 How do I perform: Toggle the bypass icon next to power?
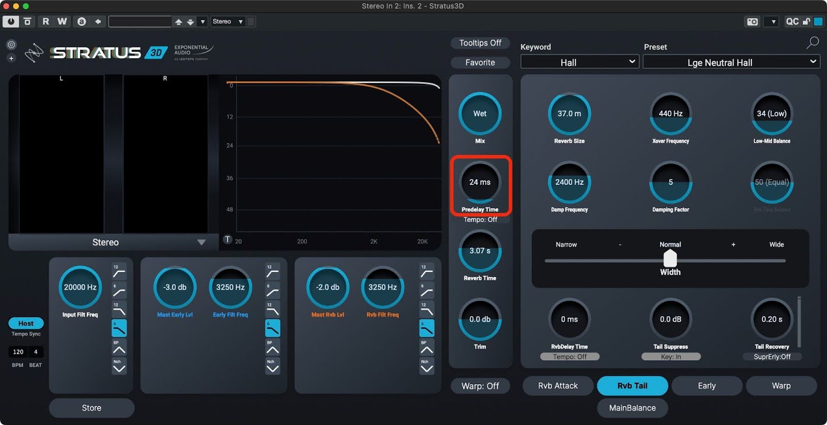tap(27, 22)
